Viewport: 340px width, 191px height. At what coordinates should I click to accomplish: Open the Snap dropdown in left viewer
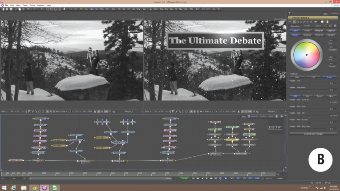pyautogui.click(x=64, y=111)
